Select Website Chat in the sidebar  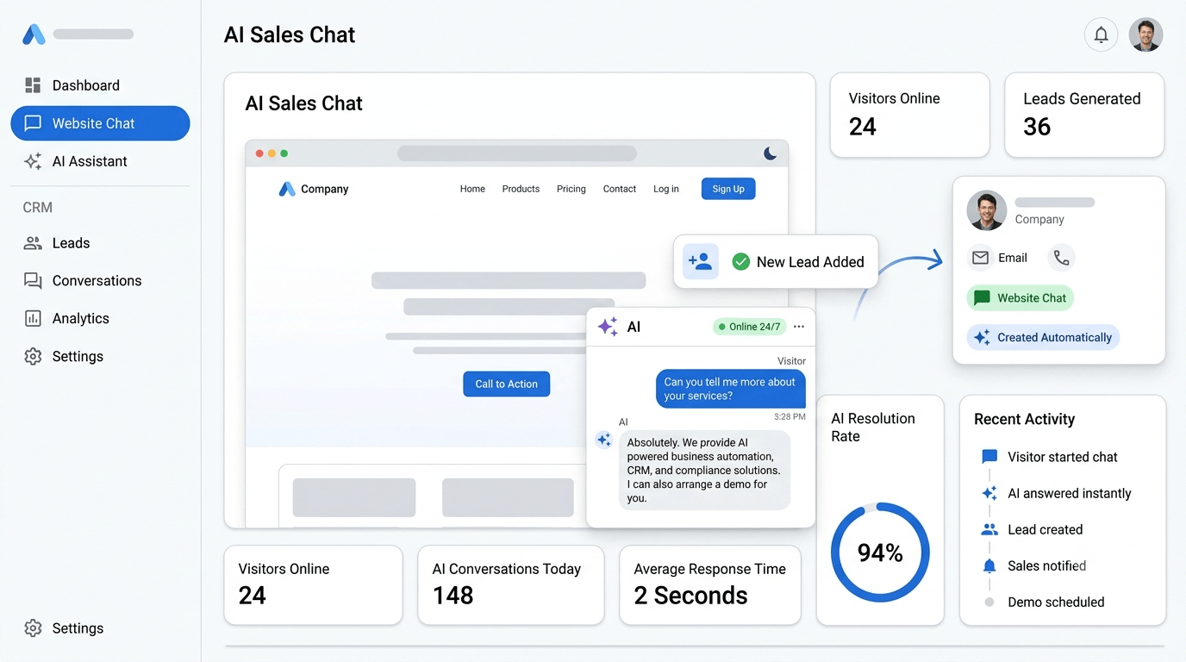coord(100,123)
